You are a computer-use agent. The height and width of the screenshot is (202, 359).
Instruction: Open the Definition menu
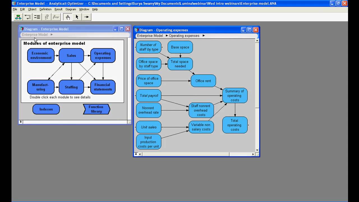(x=45, y=9)
